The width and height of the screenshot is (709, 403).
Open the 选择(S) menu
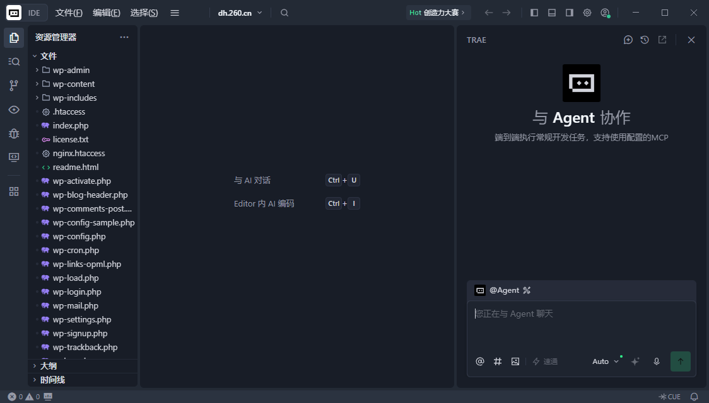click(x=144, y=13)
